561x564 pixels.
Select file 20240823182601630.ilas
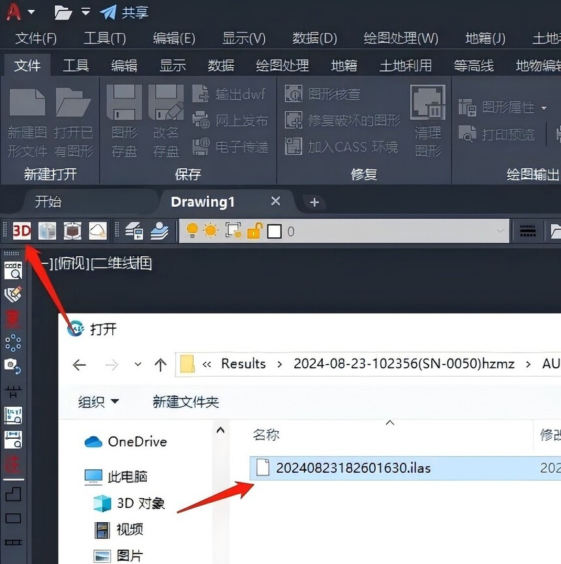405,468
